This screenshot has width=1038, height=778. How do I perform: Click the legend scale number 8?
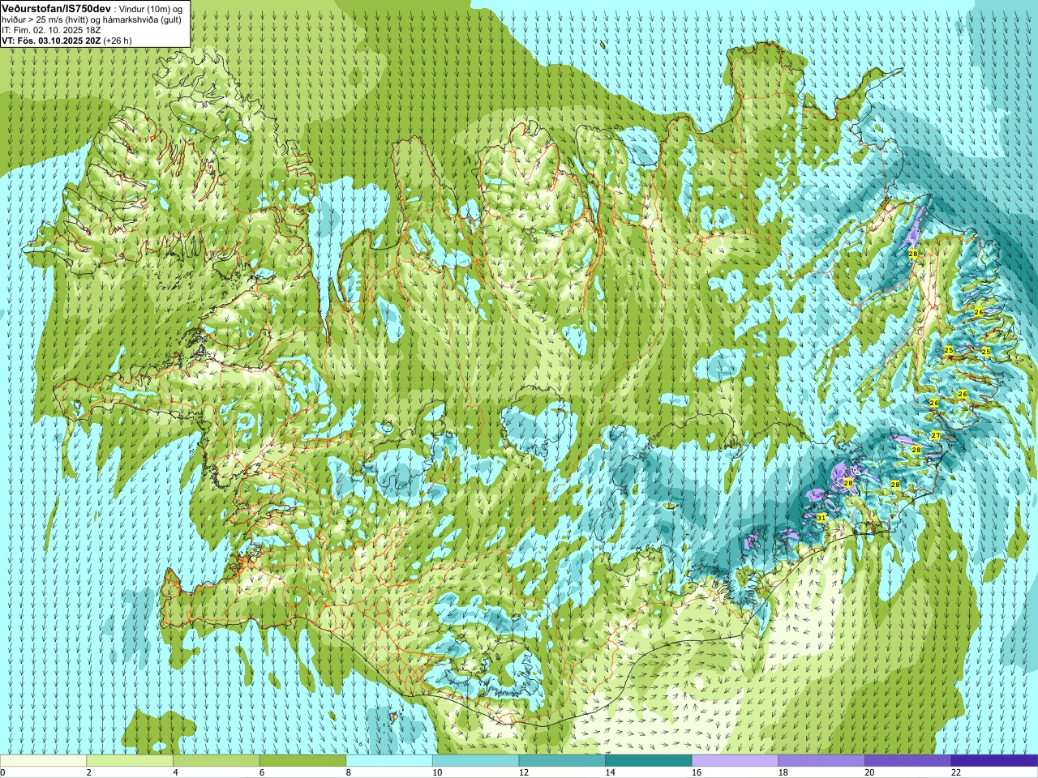(349, 772)
